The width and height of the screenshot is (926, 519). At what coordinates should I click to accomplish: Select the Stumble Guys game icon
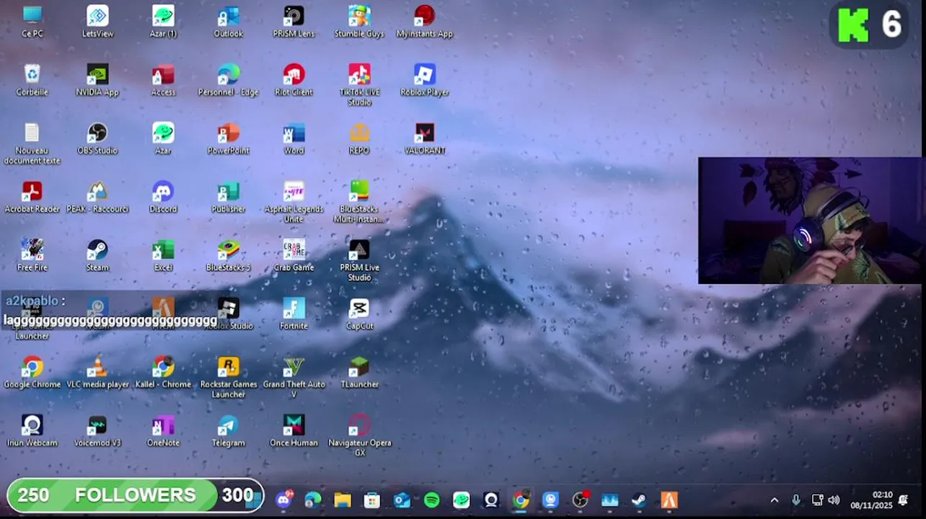pos(359,21)
